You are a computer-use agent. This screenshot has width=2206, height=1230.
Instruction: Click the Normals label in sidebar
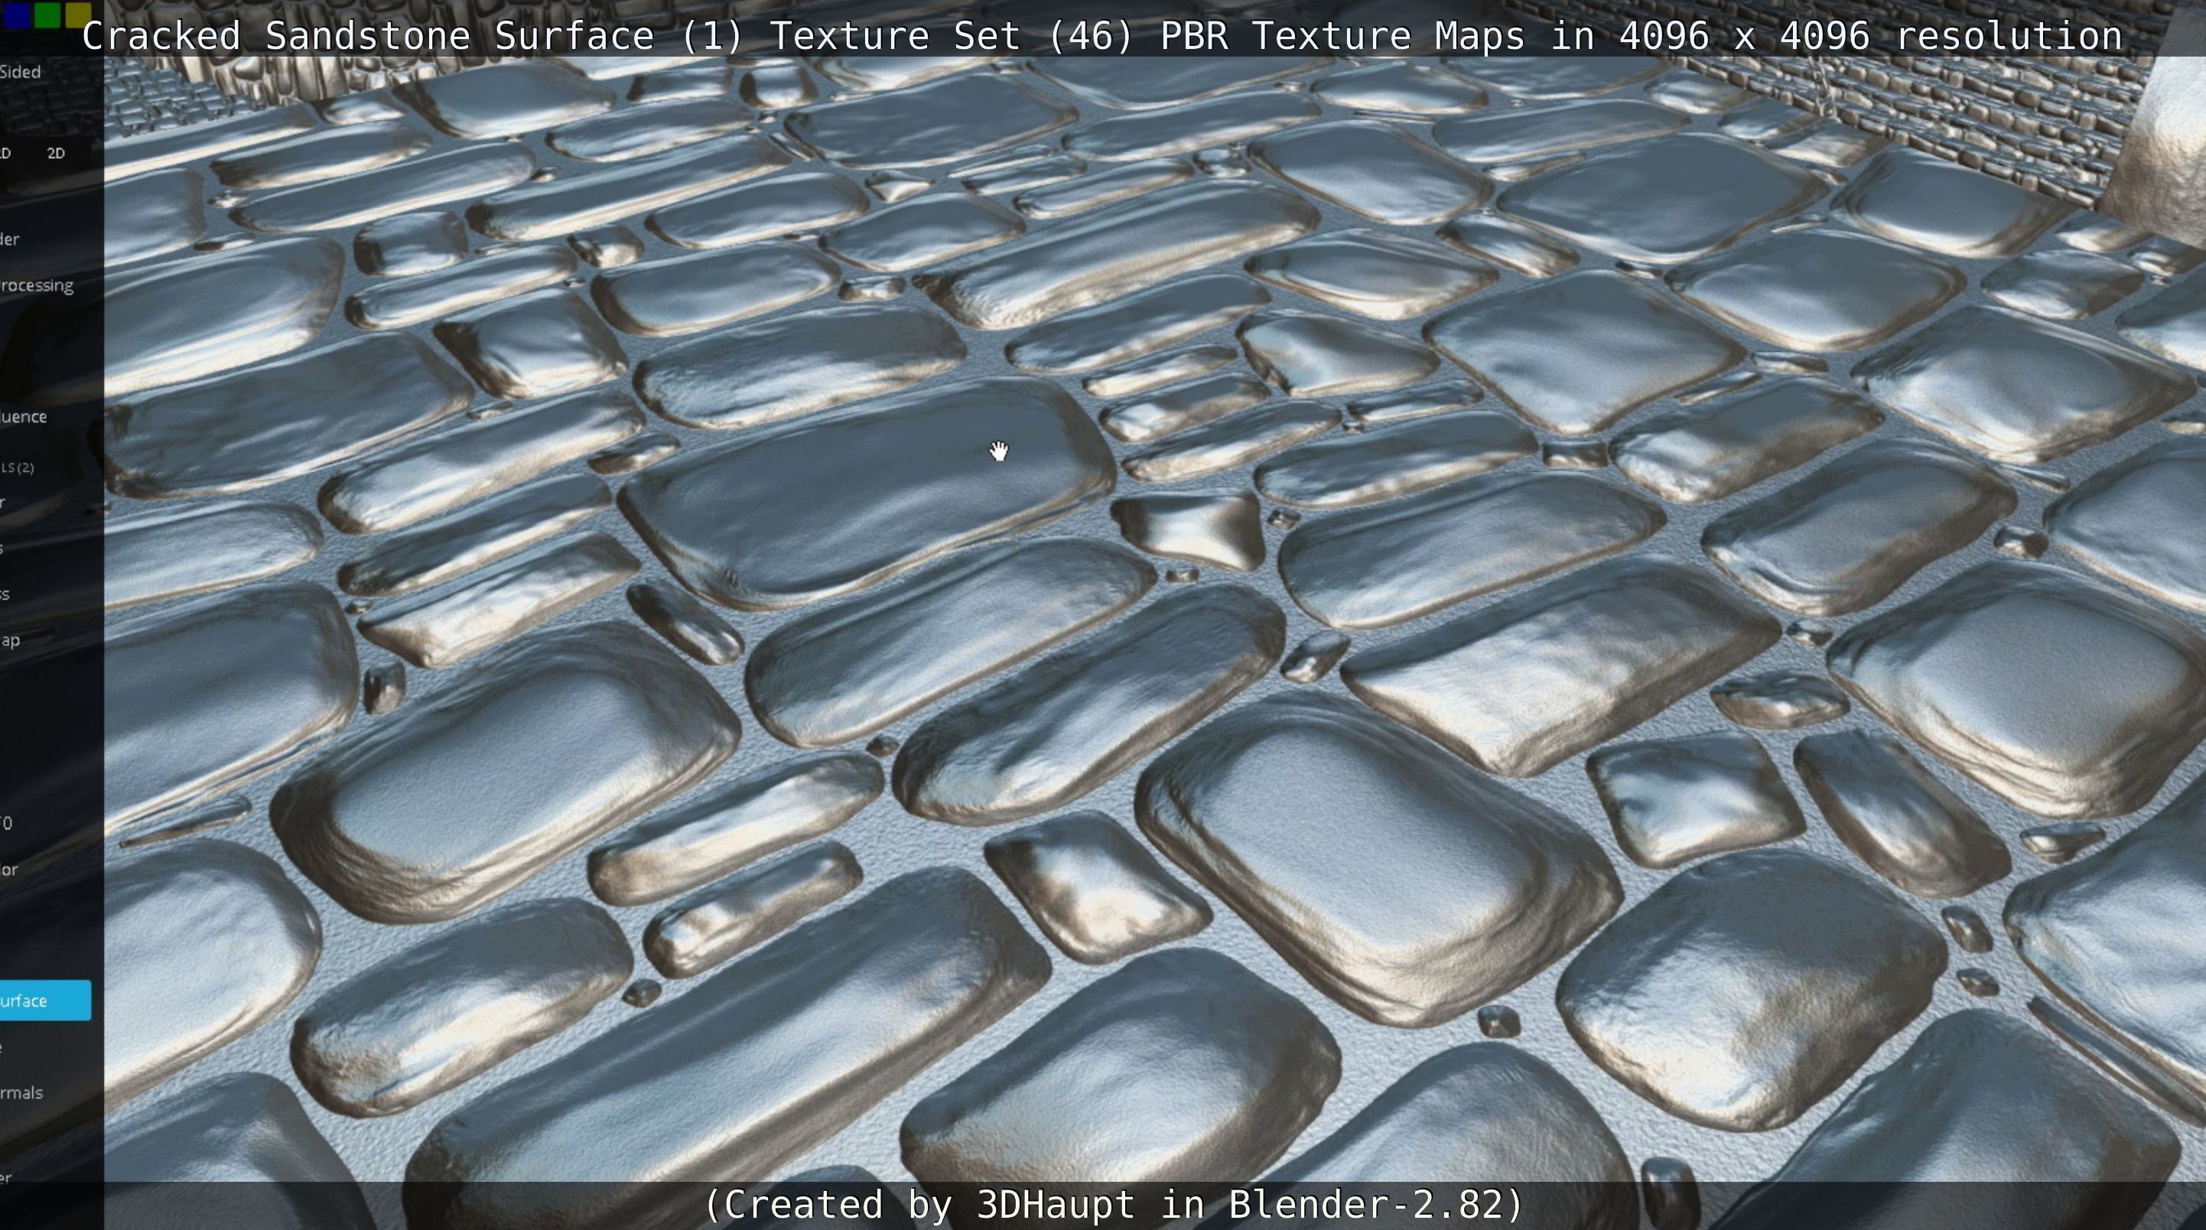point(21,1093)
